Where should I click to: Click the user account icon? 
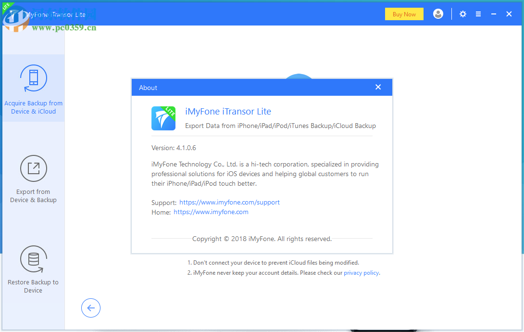pos(438,14)
